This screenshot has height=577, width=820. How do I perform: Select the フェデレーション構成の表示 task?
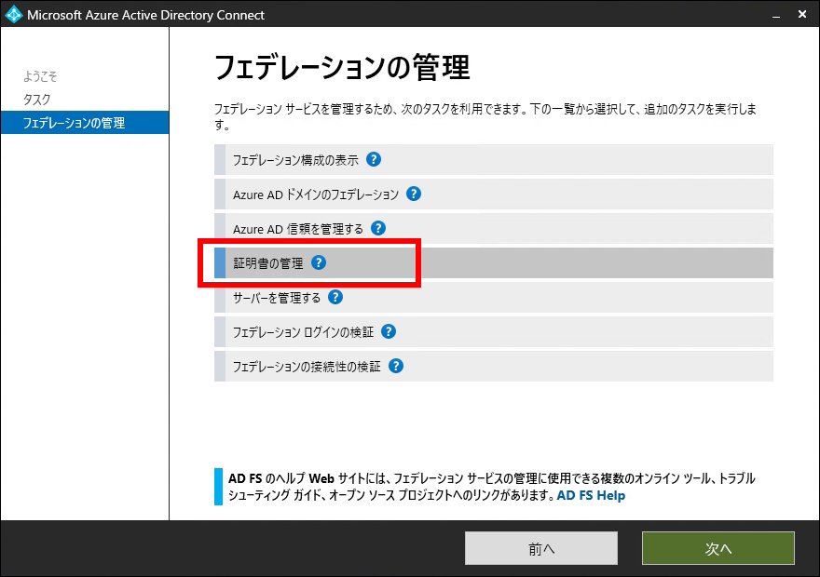coord(494,160)
